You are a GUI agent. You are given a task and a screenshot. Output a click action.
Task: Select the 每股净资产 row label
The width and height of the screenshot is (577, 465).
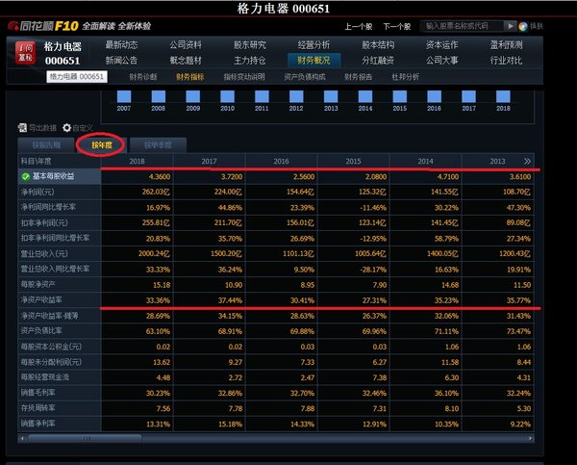tap(38, 284)
